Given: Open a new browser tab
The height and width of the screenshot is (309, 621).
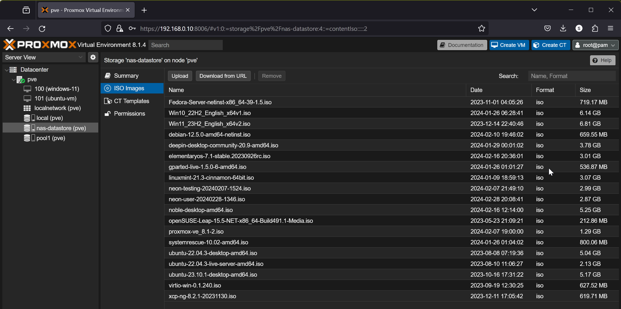Looking at the screenshot, I should point(144,10).
